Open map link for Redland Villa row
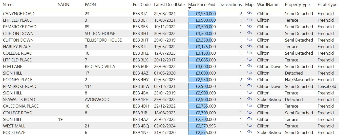This screenshot has height=135, width=339. pos(249,66)
